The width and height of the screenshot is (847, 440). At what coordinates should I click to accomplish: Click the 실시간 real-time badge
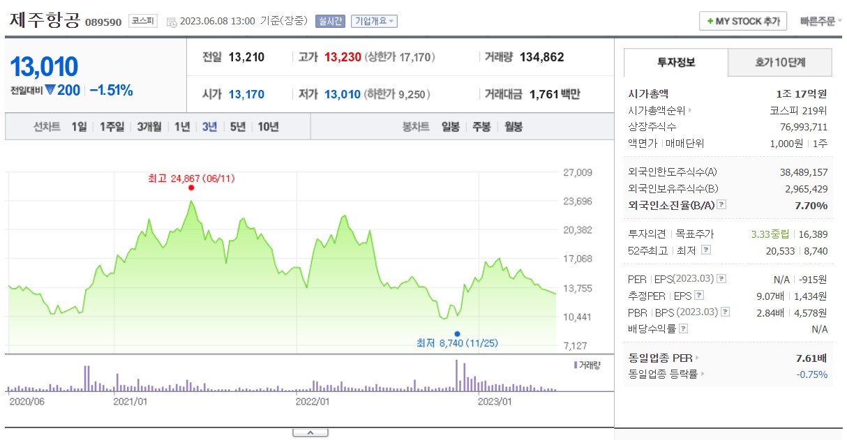pos(329,21)
